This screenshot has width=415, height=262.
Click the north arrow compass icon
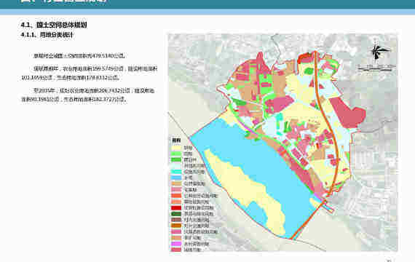pyautogui.click(x=379, y=52)
